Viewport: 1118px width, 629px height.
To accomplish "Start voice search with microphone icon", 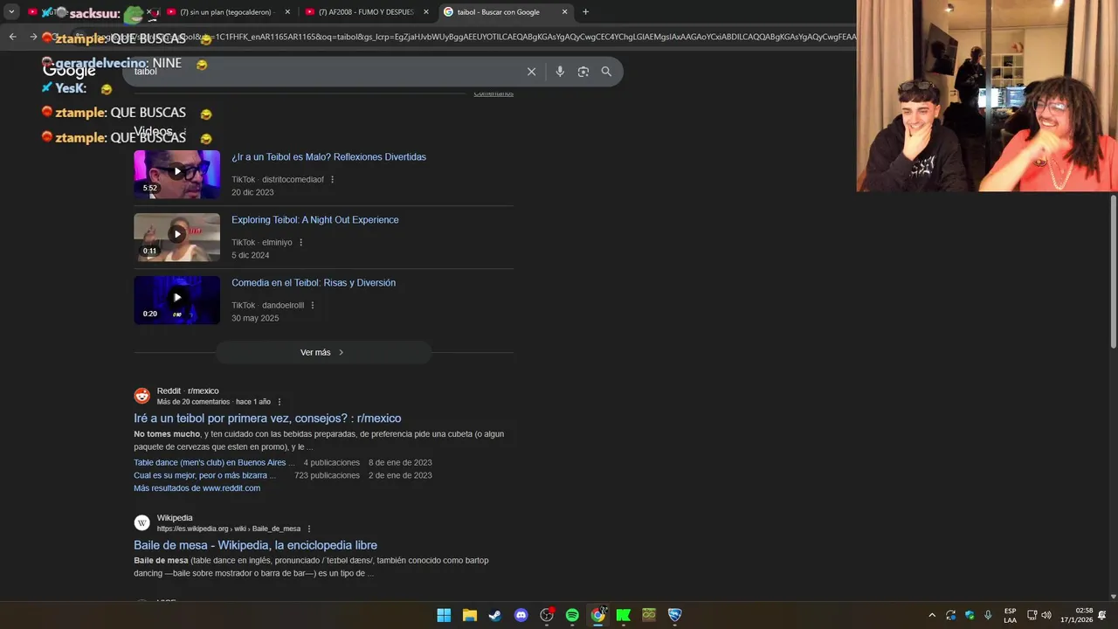I will [560, 72].
